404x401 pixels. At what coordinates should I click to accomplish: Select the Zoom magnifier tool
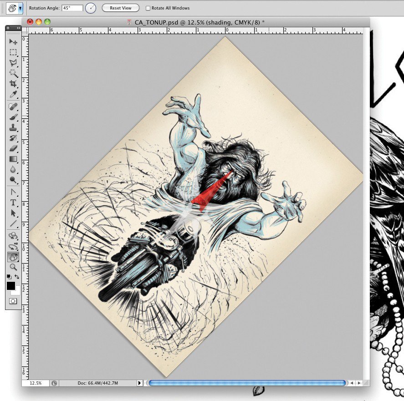point(13,267)
